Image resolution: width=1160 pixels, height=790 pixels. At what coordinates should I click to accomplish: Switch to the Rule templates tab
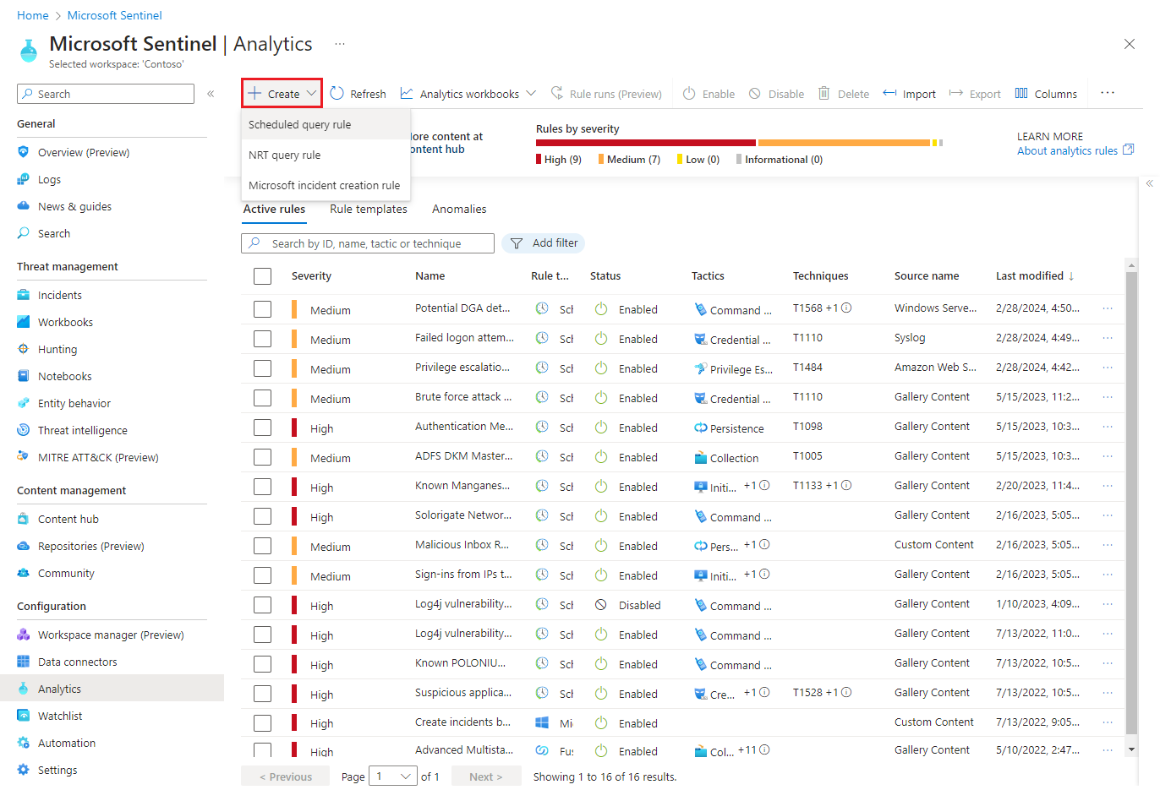click(369, 209)
